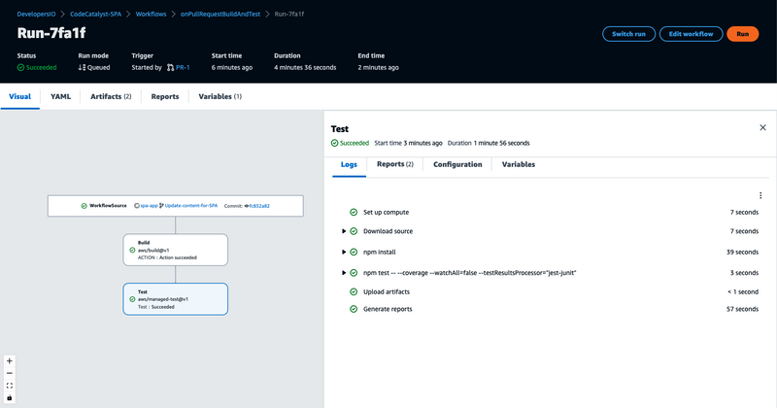The width and height of the screenshot is (777, 408).
Task: Click the fit view icon on canvas
Action: [x=10, y=386]
